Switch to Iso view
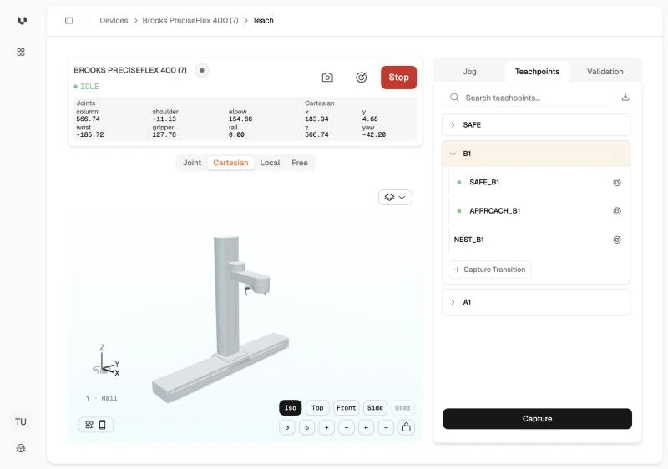668x469 pixels. pos(290,408)
